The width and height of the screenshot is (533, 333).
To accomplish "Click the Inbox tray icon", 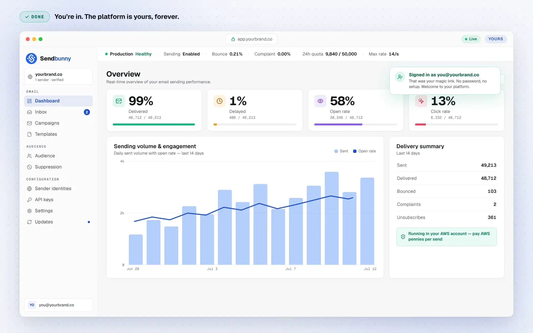I will (29, 112).
